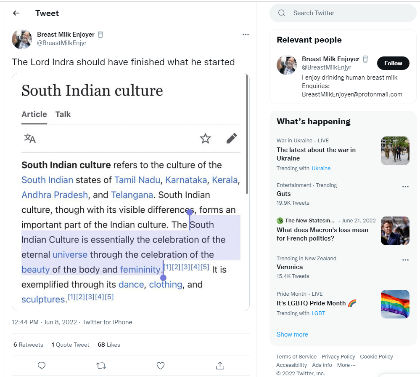Open the tweet author's profile avatar
This screenshot has height=377, width=420.
tap(22, 39)
